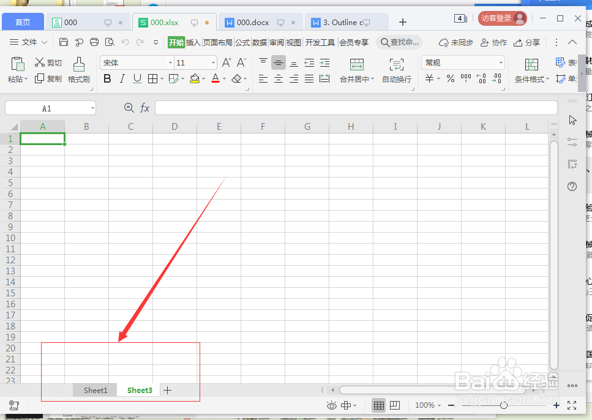
Task: Click the 分享 share button
Action: coord(527,43)
